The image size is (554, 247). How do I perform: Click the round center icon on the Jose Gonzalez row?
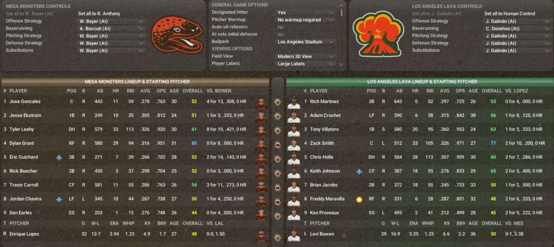pyautogui.click(x=278, y=102)
